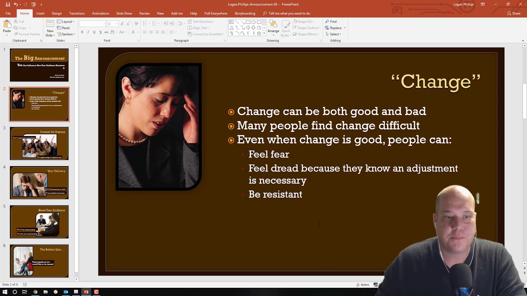Open the Paragraph dialog launcher
Image resolution: width=527 pixels, height=296 pixels.
(225, 41)
